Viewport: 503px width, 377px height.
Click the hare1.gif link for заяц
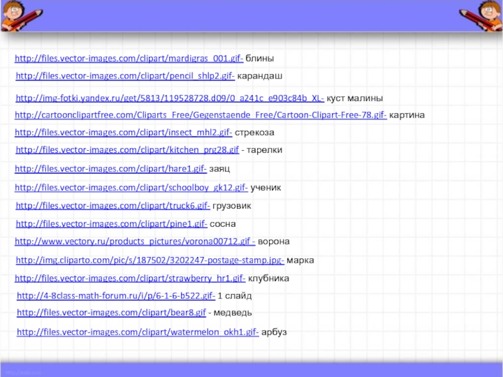pos(111,169)
